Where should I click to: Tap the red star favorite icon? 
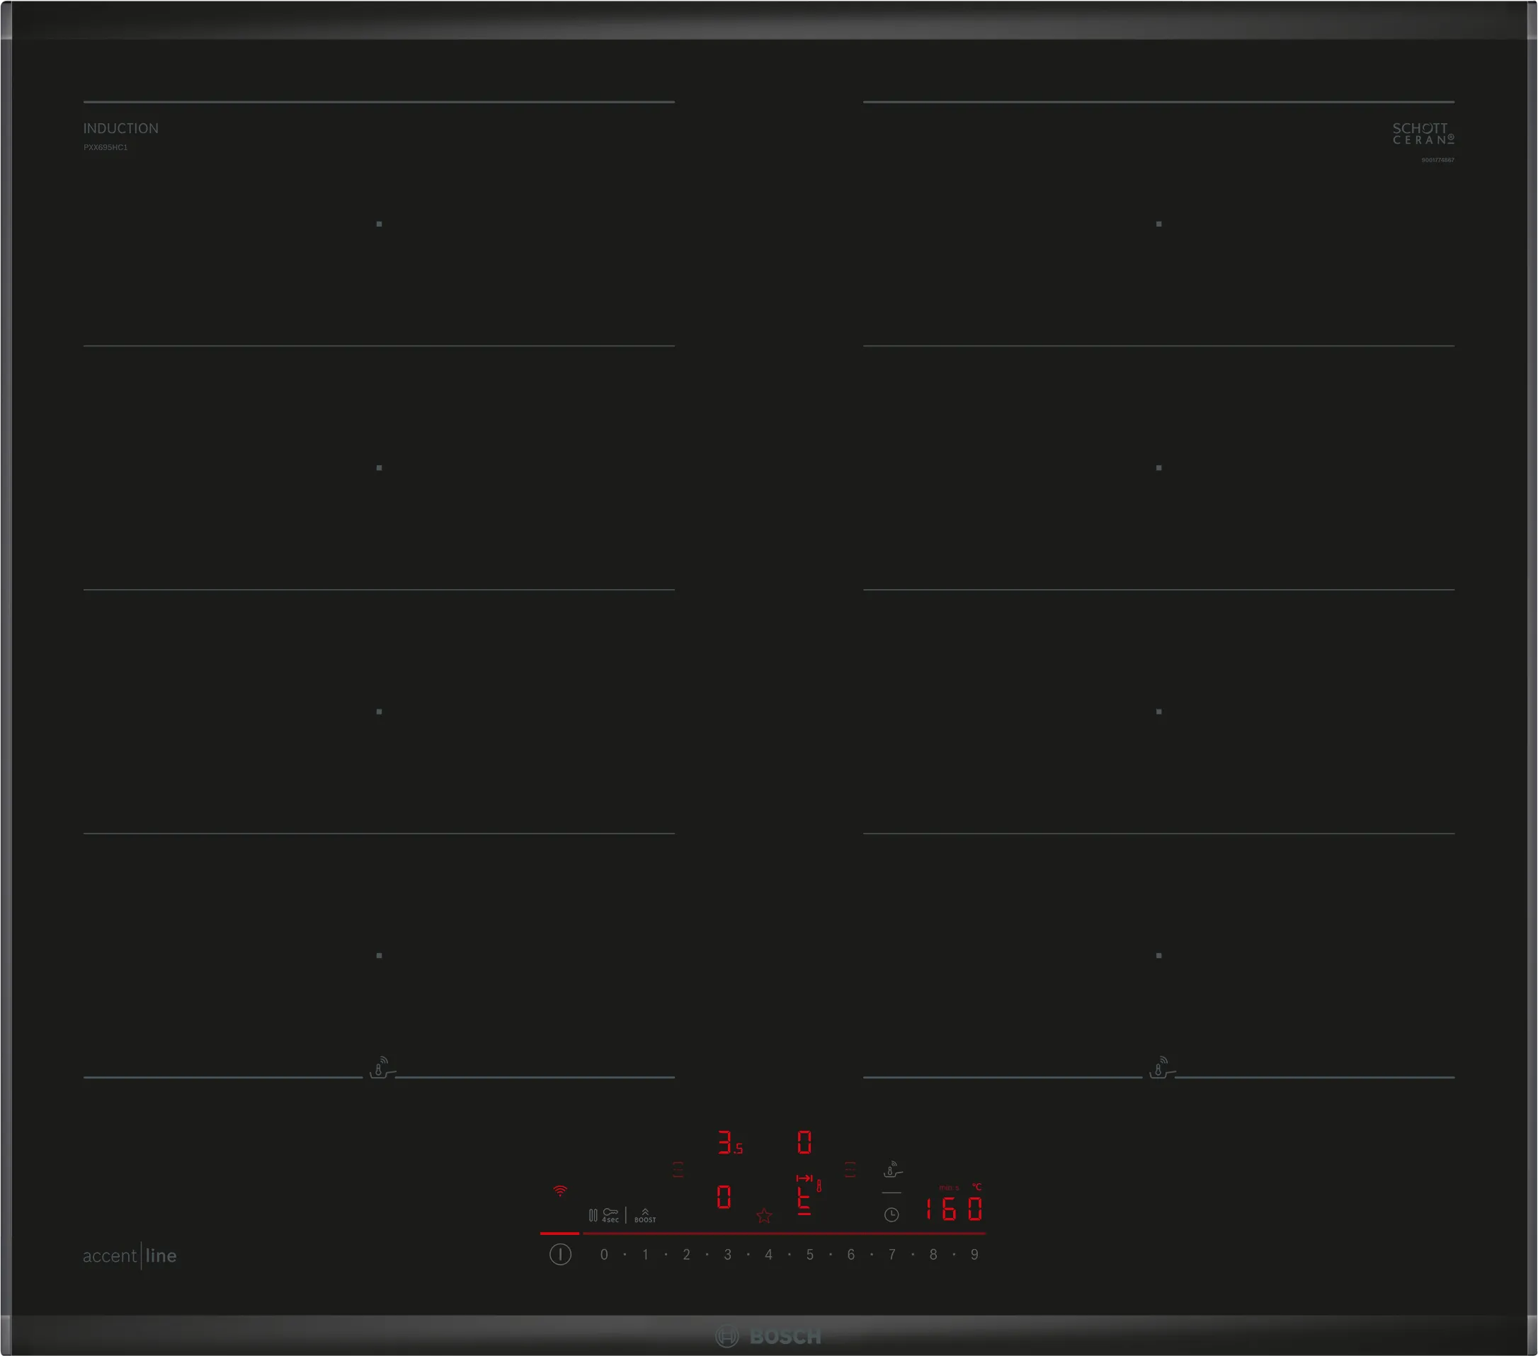point(764,1215)
